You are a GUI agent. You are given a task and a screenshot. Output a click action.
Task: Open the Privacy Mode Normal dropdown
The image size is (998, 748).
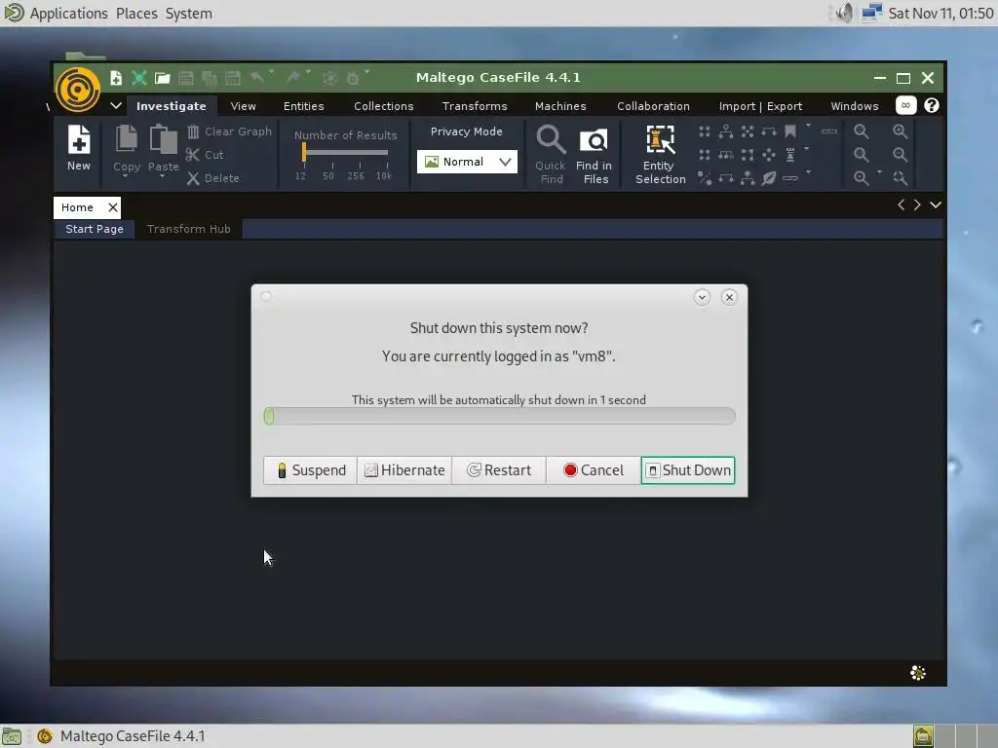(467, 162)
